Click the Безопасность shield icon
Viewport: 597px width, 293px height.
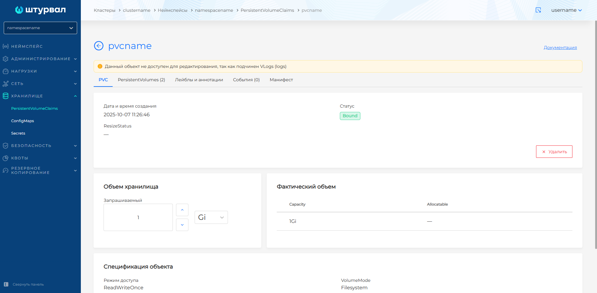pos(6,146)
